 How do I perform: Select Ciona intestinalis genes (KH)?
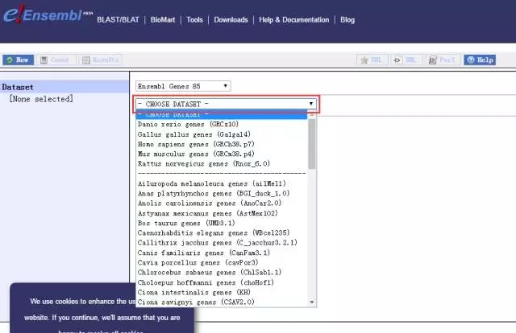click(x=221, y=292)
